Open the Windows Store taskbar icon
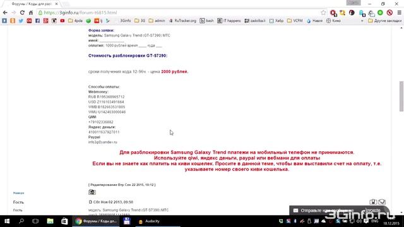Image resolution: width=404 pixels, height=227 pixels. (x=64, y=221)
